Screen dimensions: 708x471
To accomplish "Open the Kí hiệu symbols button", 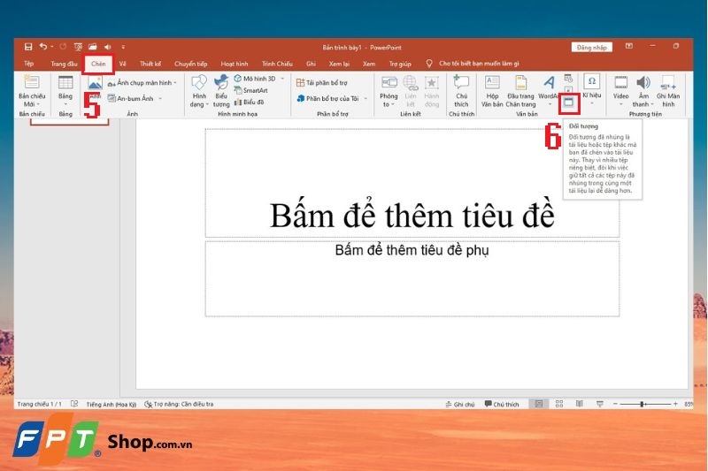I will tap(591, 90).
